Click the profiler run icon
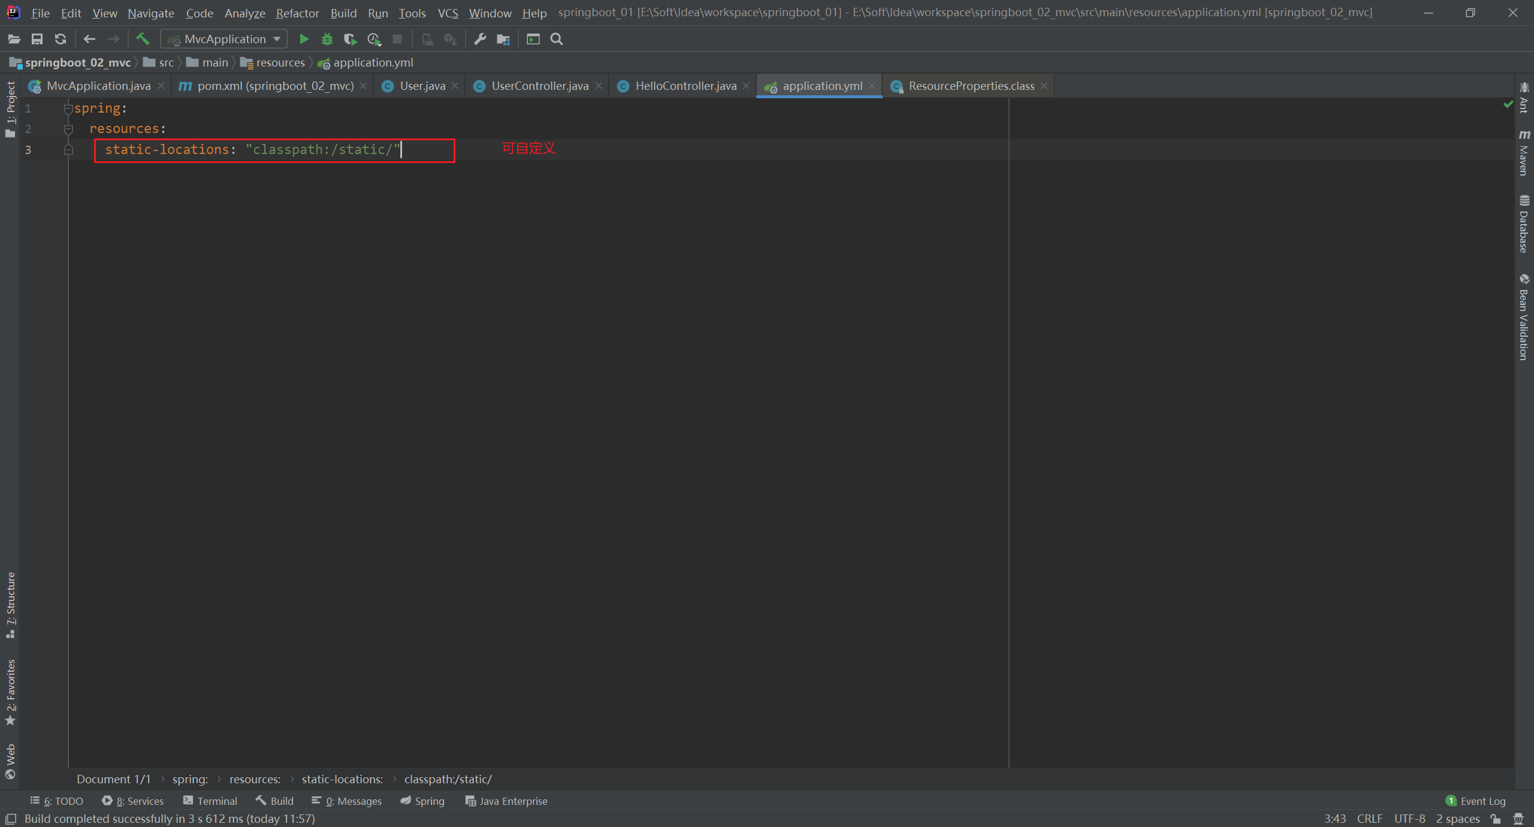The image size is (1534, 827). 374,39
